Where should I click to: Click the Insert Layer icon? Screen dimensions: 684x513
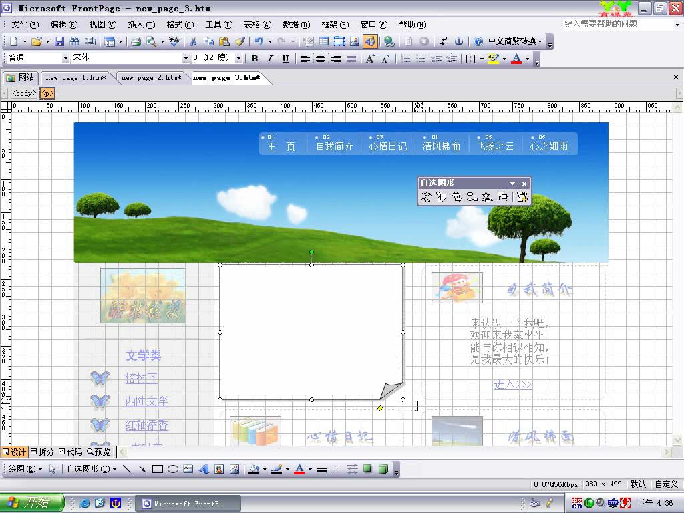tap(339, 41)
